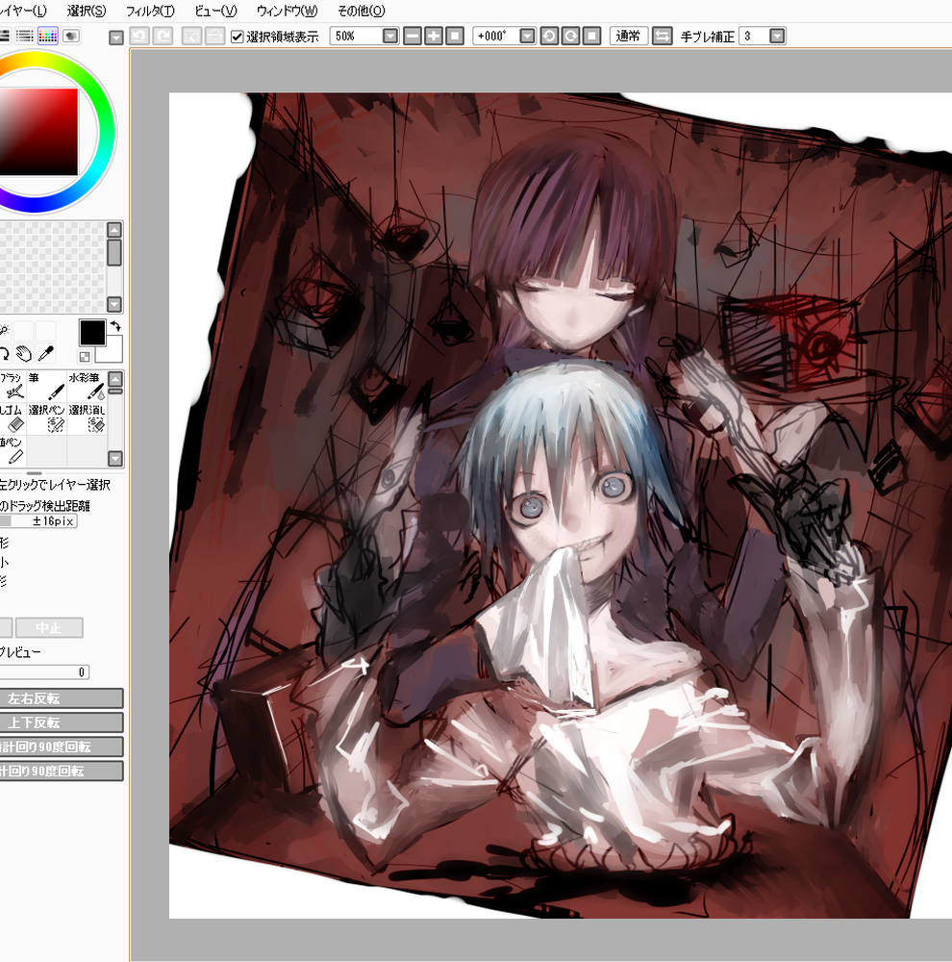Select the エアブラシ airbrush tool
952x962 pixels.
coord(12,386)
